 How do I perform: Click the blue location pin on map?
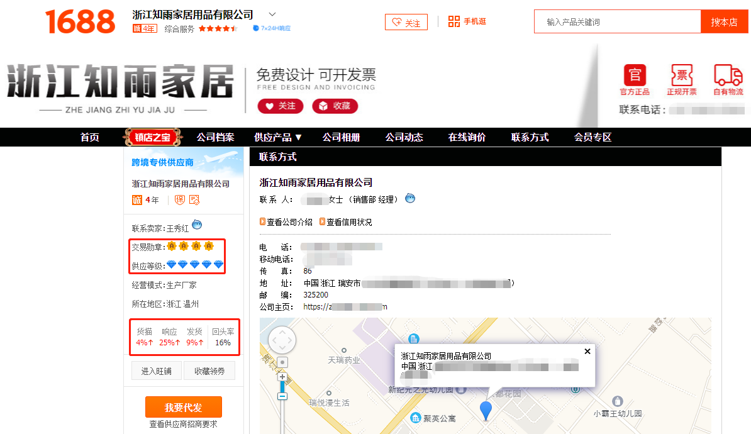[x=486, y=411]
